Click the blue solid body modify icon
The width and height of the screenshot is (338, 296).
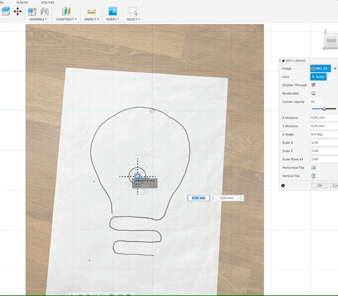pyautogui.click(x=6, y=11)
